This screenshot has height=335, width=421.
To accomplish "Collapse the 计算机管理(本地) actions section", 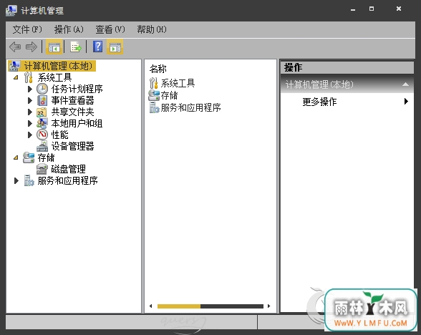I will pyautogui.click(x=405, y=84).
